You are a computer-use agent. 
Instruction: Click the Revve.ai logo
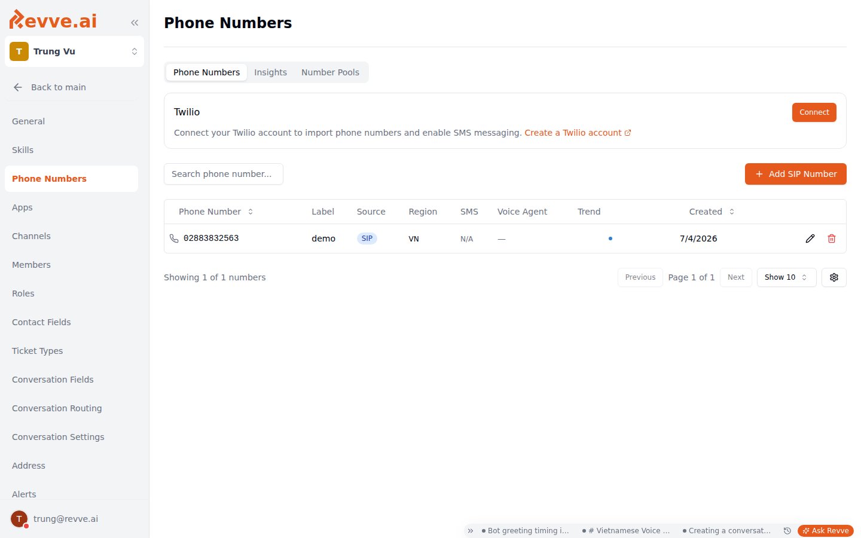[53, 20]
